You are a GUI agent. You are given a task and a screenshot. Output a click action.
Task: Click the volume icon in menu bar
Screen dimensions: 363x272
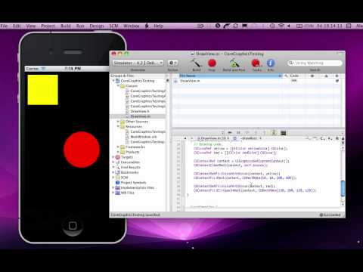click(289, 26)
